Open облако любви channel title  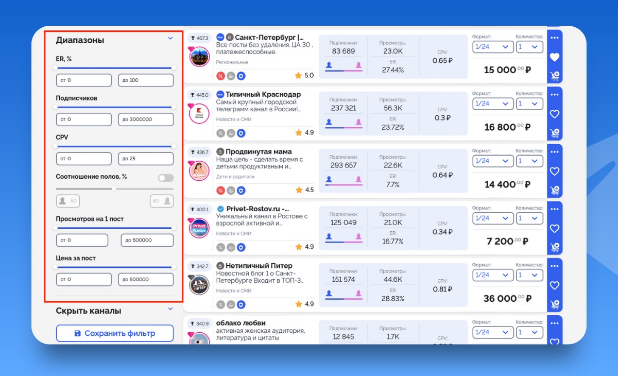click(x=241, y=323)
